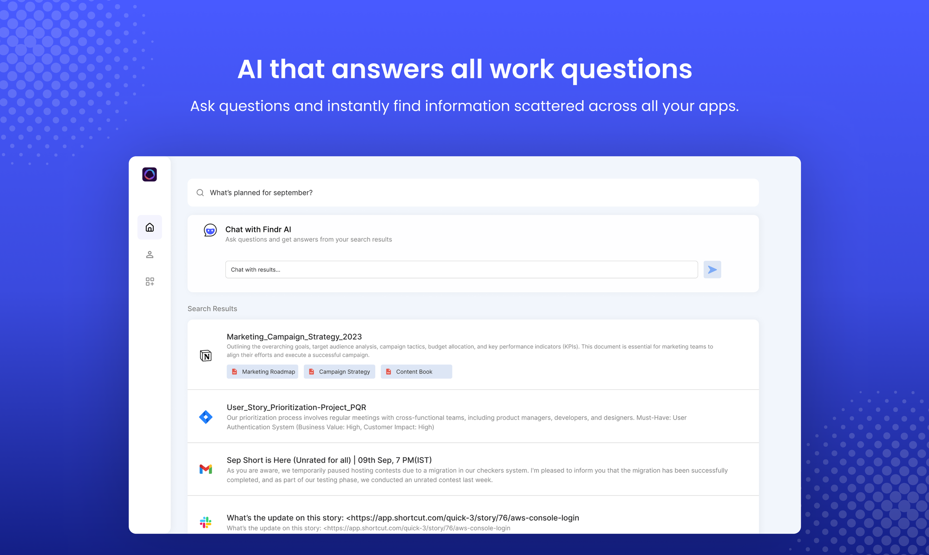Click the Shortcut diamond icon for User_Story_Prioritization

pyautogui.click(x=206, y=417)
